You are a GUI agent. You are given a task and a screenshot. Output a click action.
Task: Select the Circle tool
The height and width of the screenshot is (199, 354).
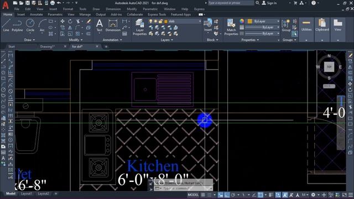click(30, 25)
